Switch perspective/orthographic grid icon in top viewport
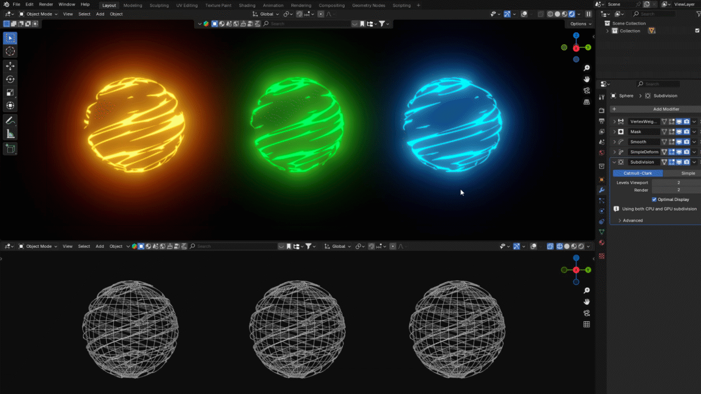Screen dimensions: 701x394 pyautogui.click(x=587, y=102)
